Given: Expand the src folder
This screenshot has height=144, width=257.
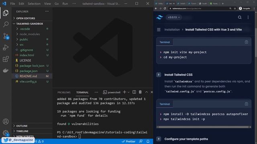Looking at the screenshot, I should click(32, 44).
